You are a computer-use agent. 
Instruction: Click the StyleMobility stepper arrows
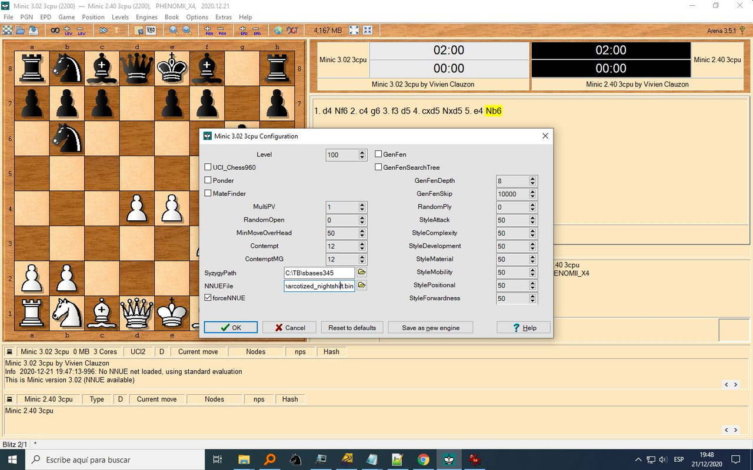[x=532, y=272]
